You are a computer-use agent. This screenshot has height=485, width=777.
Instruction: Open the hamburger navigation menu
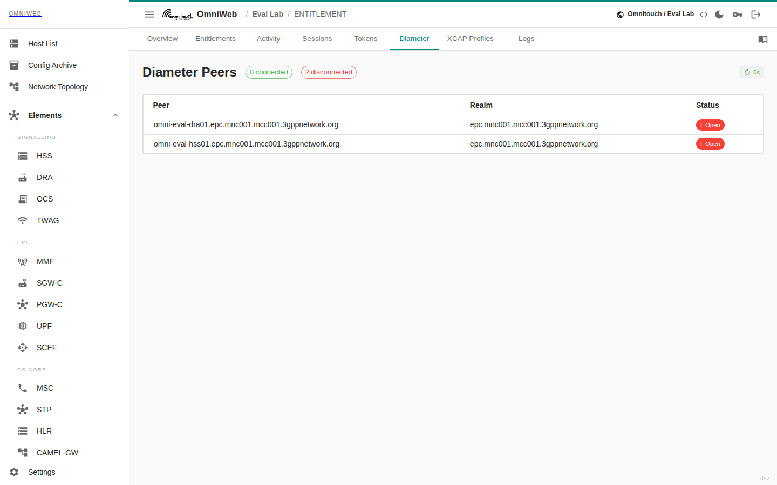[x=149, y=15]
